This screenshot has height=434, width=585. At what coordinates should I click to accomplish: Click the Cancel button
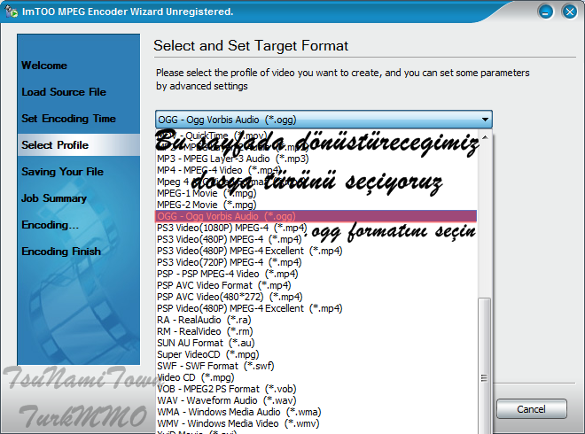tap(531, 409)
